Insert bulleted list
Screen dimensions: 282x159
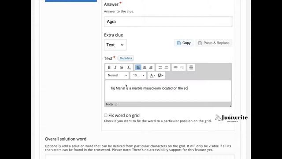click(x=160, y=68)
